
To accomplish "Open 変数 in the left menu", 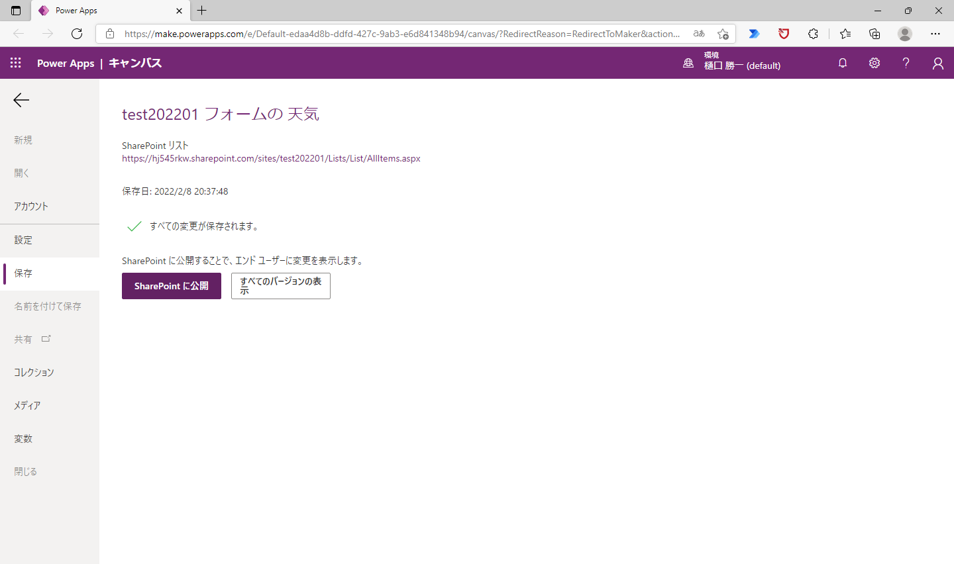I will coord(50,439).
